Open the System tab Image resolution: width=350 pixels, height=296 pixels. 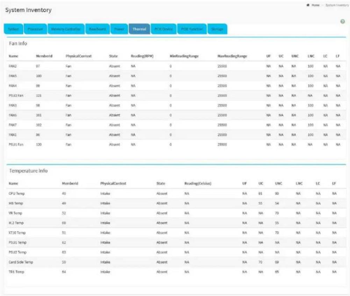point(13,29)
